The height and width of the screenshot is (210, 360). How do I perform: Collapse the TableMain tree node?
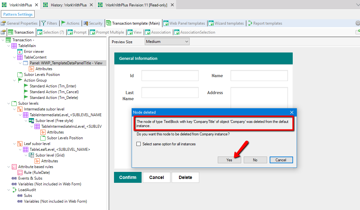coord(9,46)
